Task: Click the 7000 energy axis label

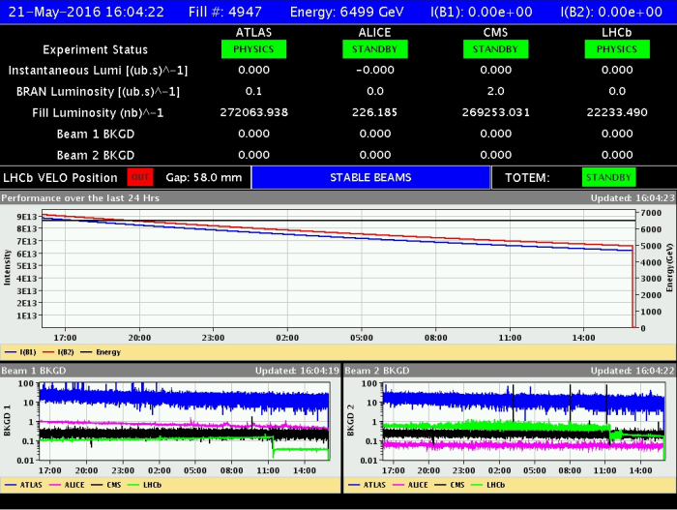Action: pos(651,213)
